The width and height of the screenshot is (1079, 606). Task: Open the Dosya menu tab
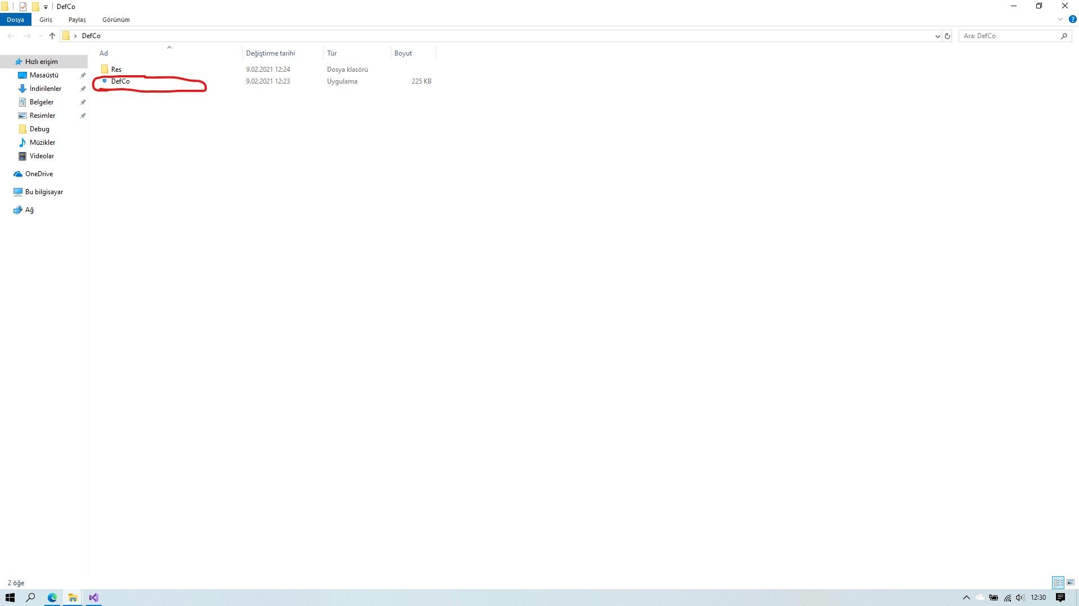click(16, 20)
